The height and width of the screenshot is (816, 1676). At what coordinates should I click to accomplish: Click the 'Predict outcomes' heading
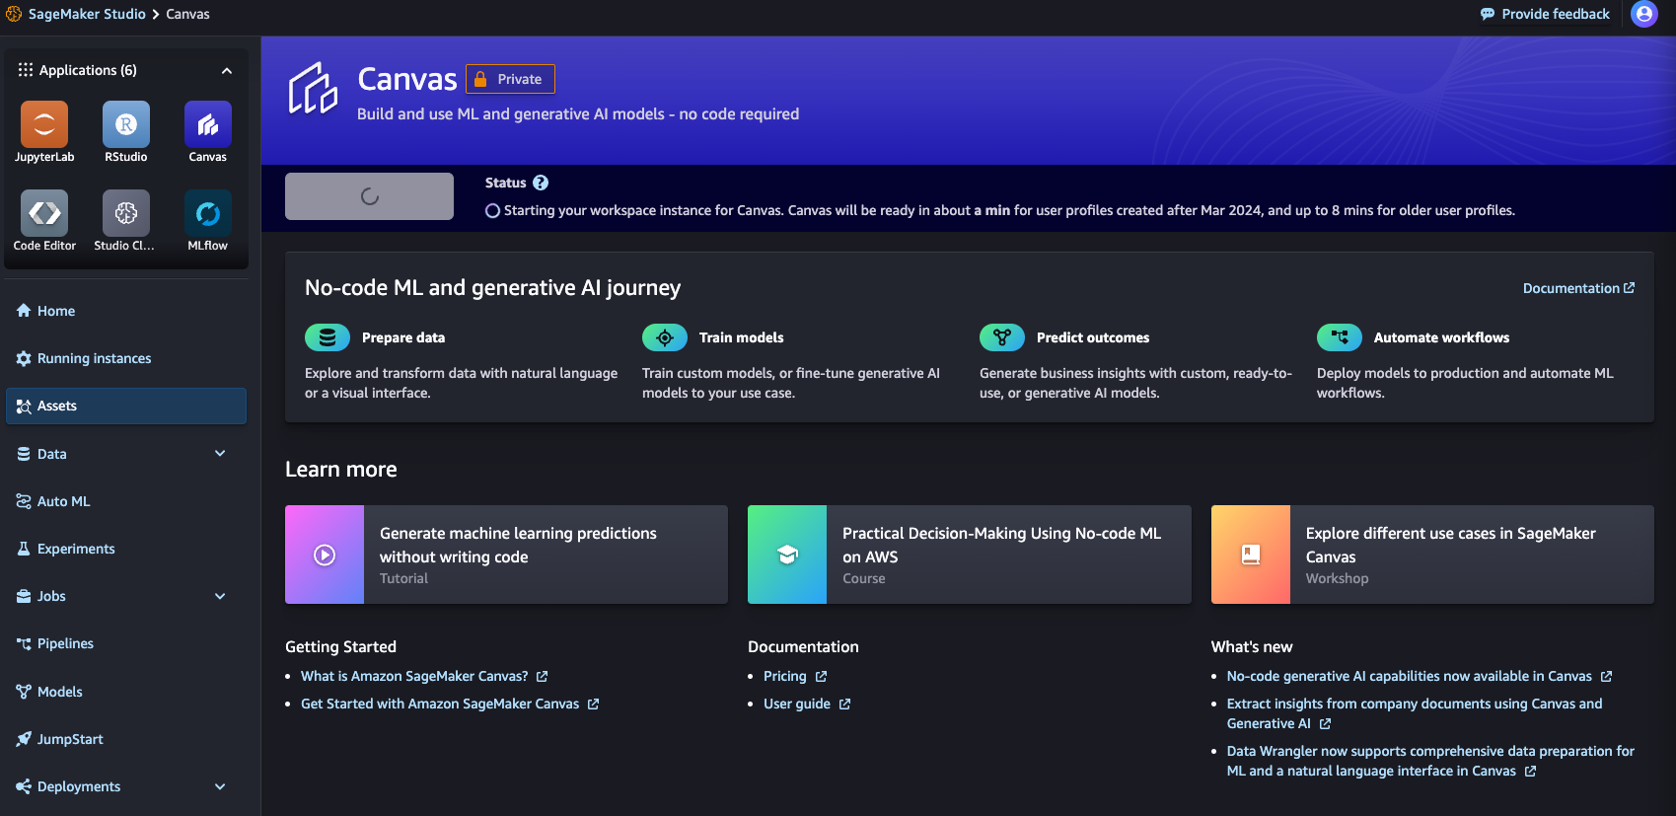coord(1093,337)
